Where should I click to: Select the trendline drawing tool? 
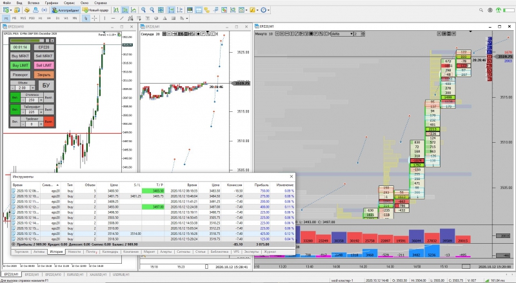tap(122, 19)
